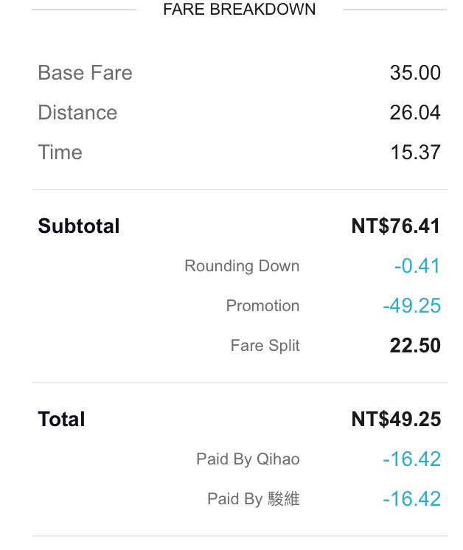Select Qihao's -16.42 payment amount
Image resolution: width=463 pixels, height=550 pixels.
(x=412, y=459)
